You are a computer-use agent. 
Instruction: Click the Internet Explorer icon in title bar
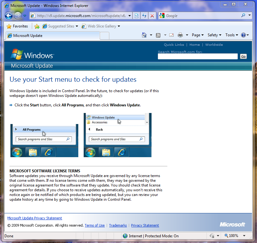7,6
